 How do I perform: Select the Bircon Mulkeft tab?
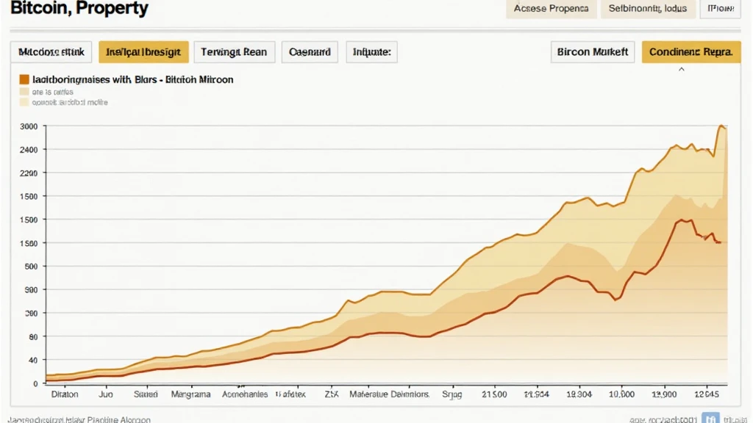[593, 52]
